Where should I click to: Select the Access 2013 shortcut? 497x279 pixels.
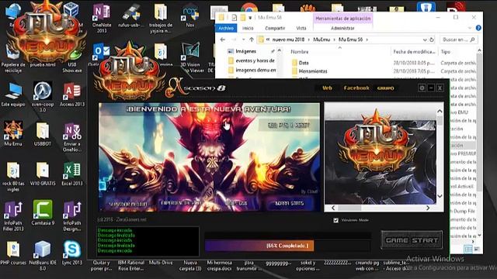(72, 95)
